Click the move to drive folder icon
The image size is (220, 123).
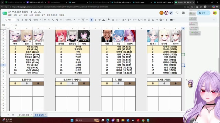click(x=35, y=12)
